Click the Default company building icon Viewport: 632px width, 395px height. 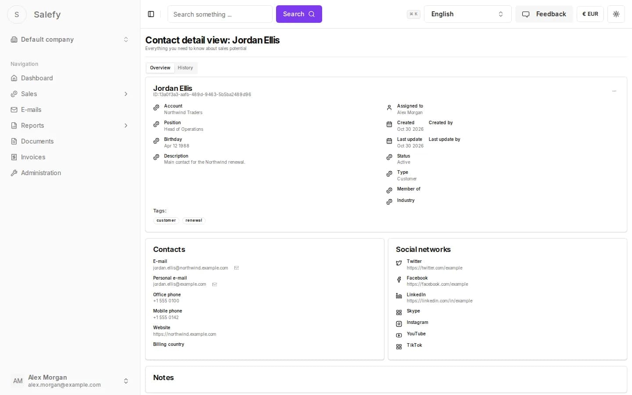[x=14, y=39]
